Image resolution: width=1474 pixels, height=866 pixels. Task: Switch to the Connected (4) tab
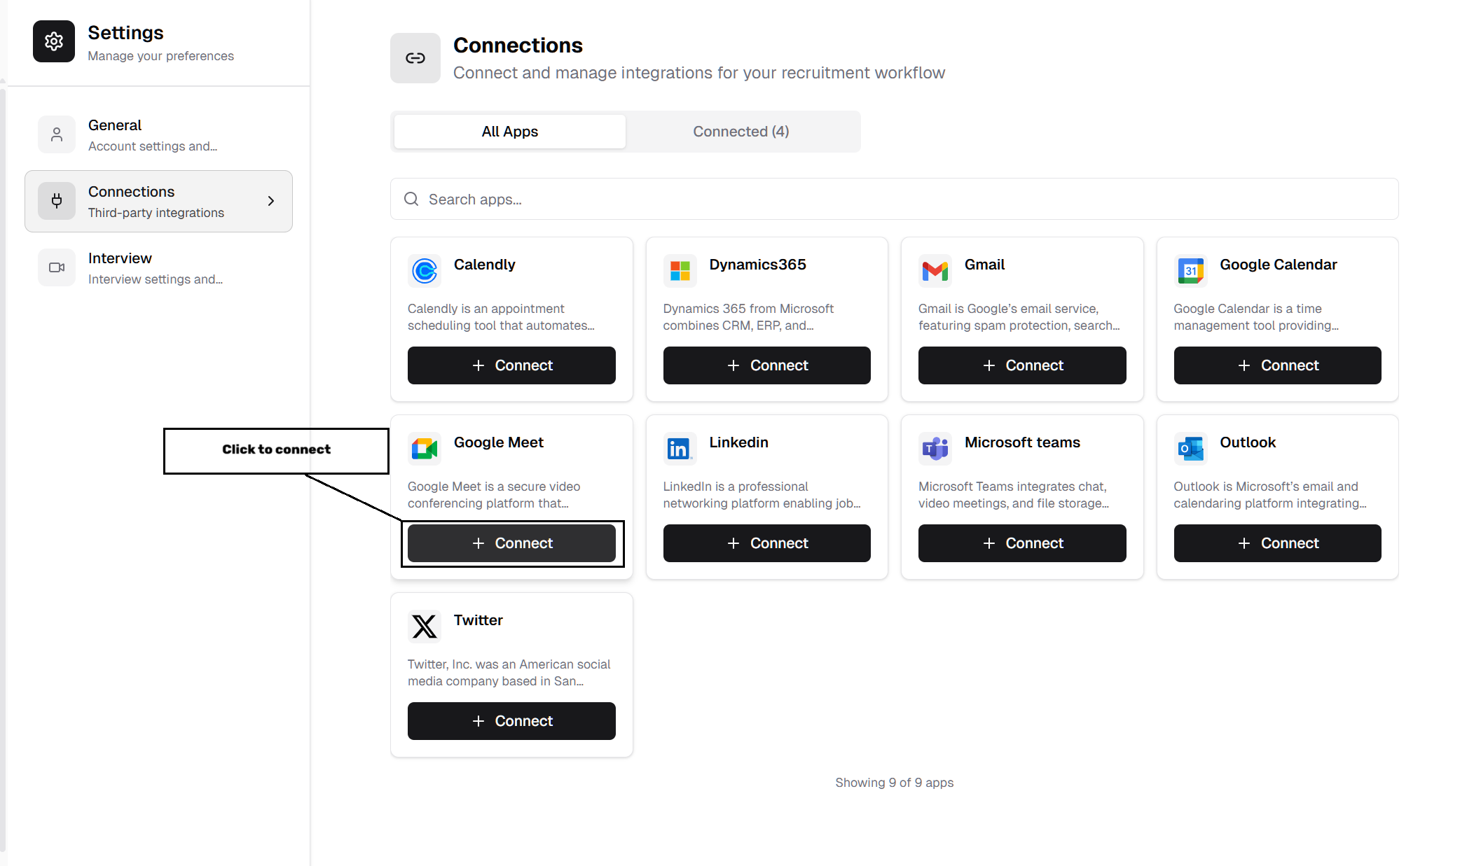[x=741, y=131]
